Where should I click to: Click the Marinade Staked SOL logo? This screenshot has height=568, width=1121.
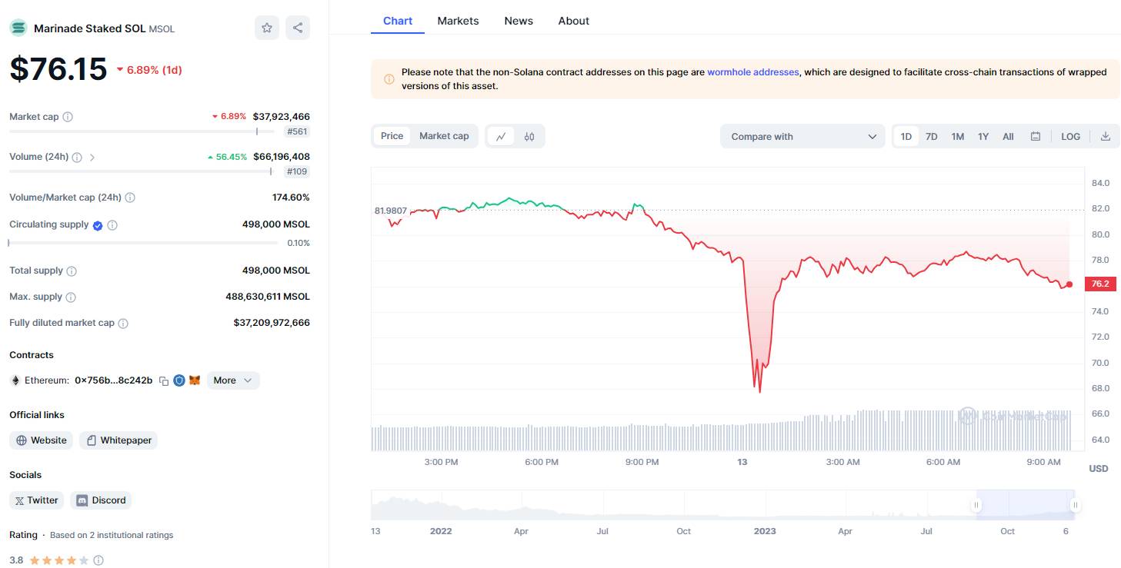[x=18, y=28]
